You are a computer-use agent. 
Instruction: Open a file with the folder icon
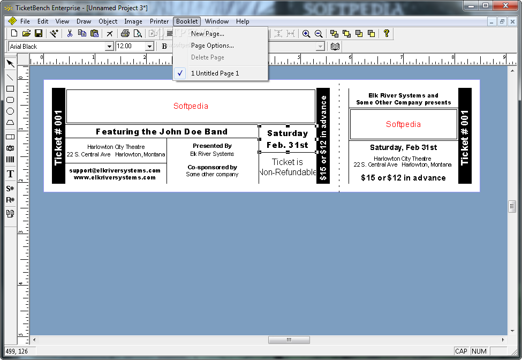point(26,33)
